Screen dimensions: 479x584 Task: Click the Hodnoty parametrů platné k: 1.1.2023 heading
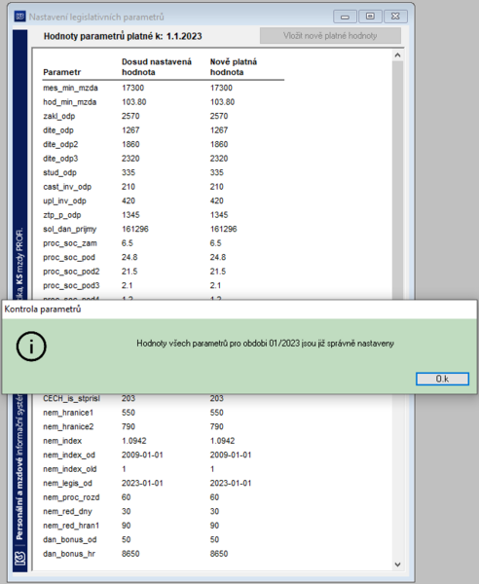[123, 36]
